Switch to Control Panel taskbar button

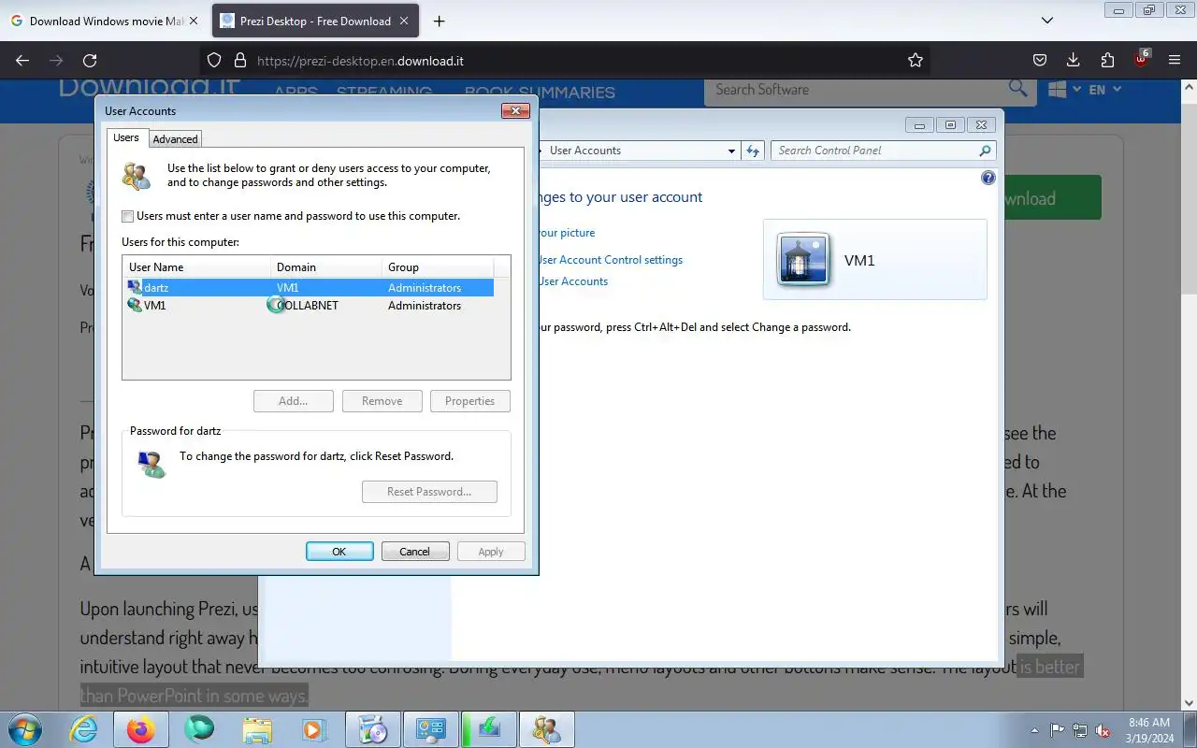click(431, 729)
